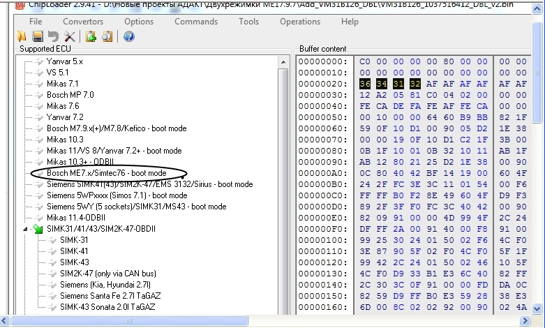545x328 pixels.
Task: Click the green arrow icon beside SIMK31/41/43/SIM2K-47-OBDII
Action: 38,229
